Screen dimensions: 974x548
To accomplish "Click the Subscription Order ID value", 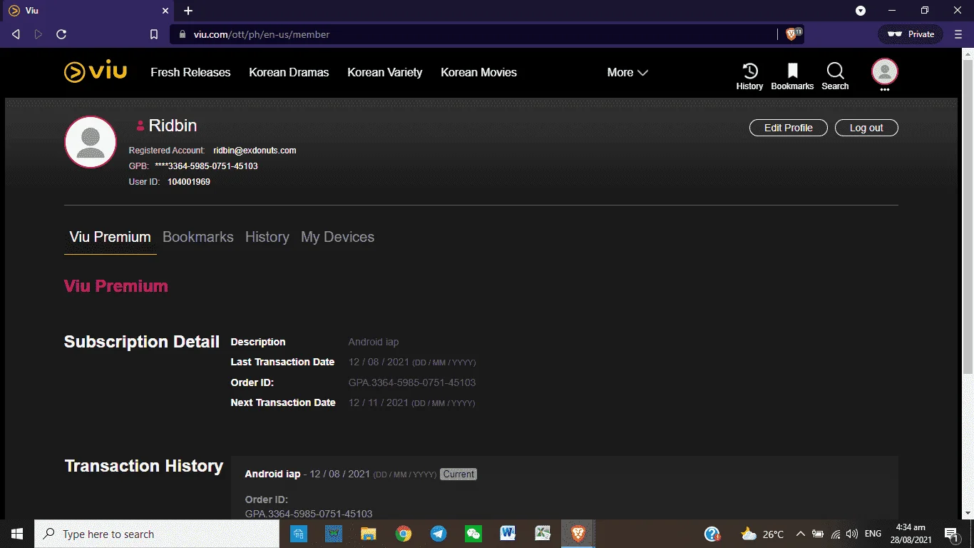I will click(x=412, y=382).
